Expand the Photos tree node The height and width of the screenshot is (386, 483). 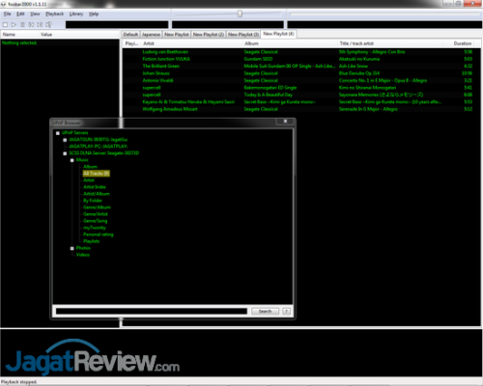tap(72, 248)
